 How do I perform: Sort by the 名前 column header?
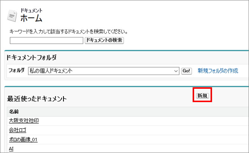click(14, 111)
